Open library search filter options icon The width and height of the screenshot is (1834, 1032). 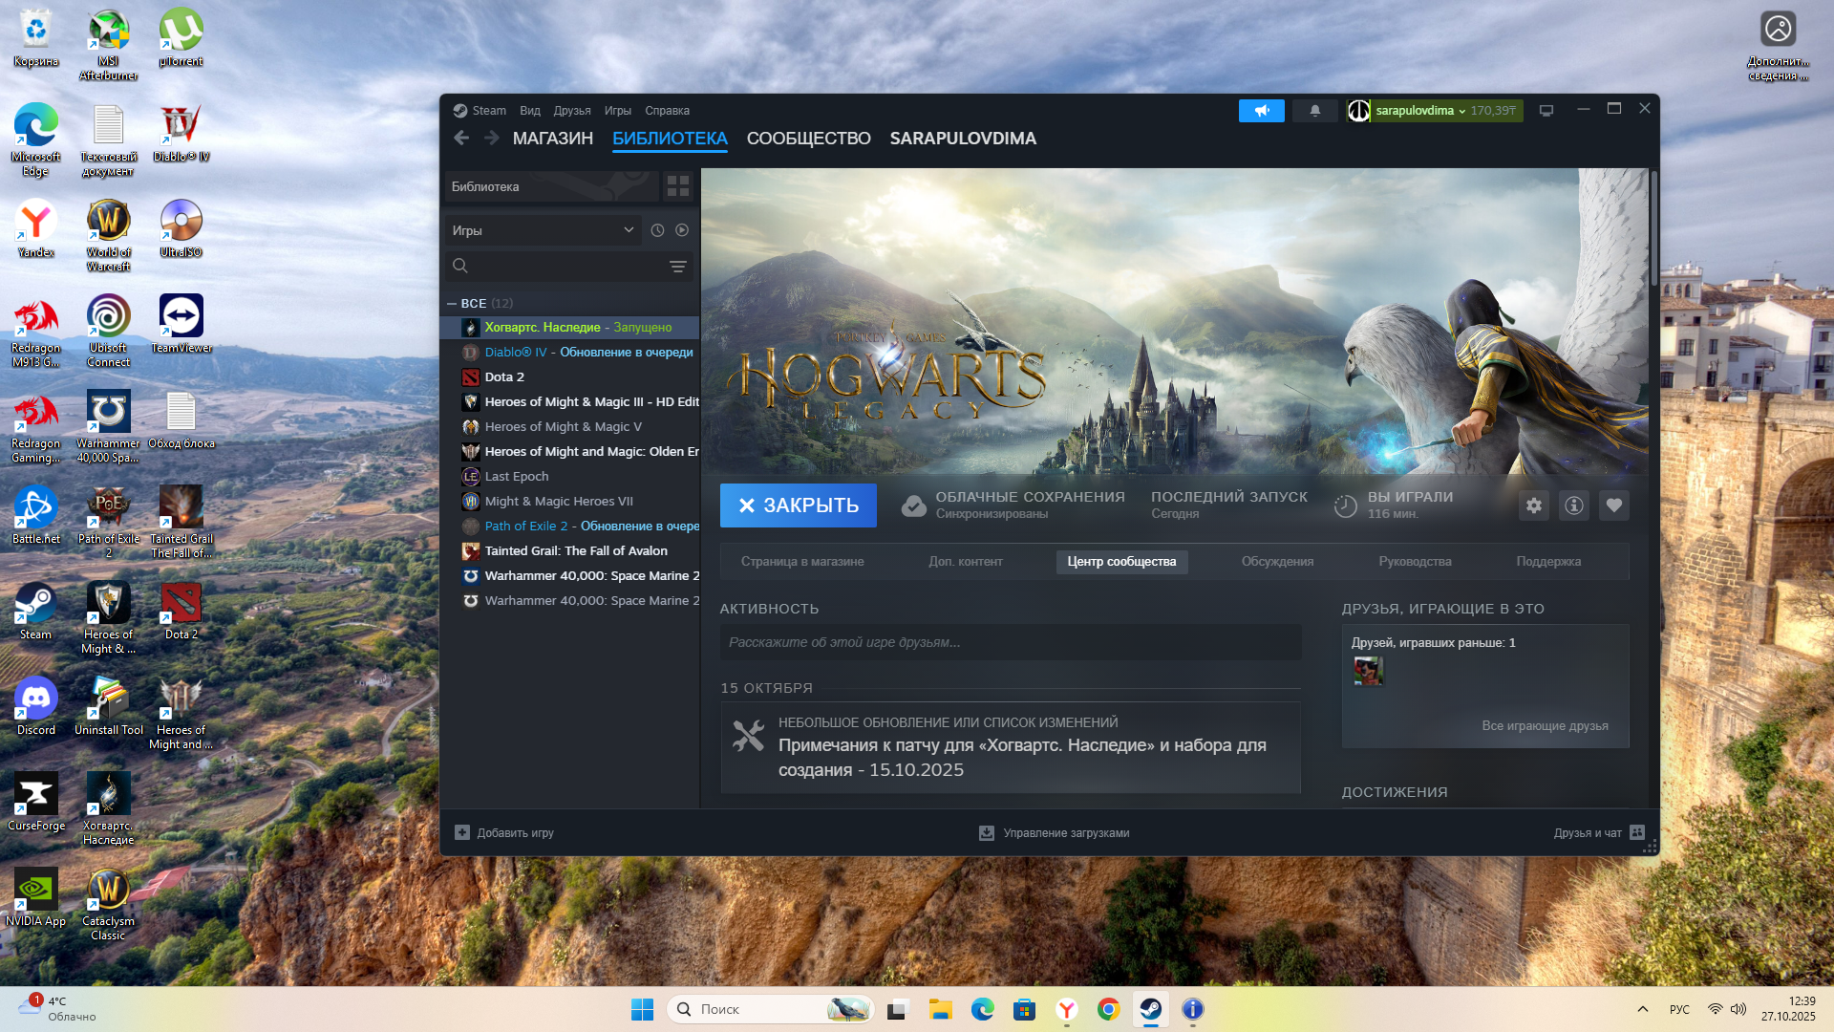(678, 267)
